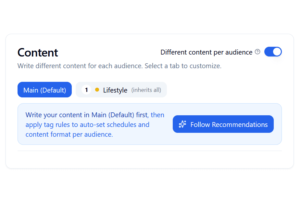Click the Different content per audience label
This screenshot has height=201, width=301.
(206, 52)
